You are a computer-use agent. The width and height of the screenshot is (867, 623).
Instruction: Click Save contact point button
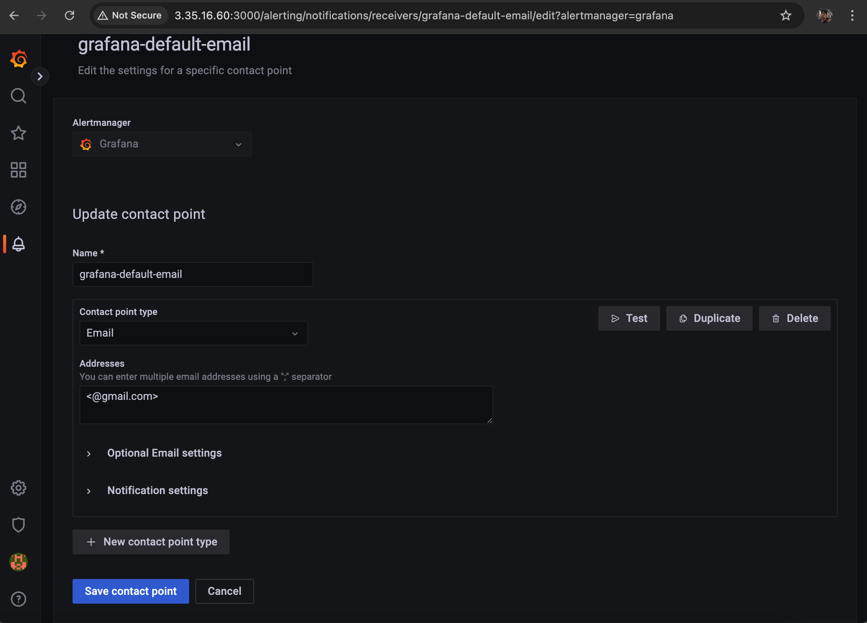(x=130, y=591)
